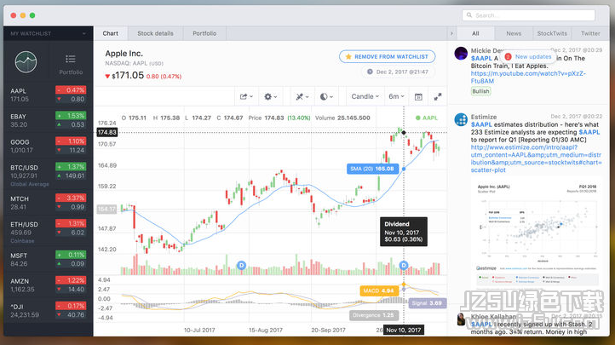Click Khloe Kallahan's profile avatar

[461, 319]
